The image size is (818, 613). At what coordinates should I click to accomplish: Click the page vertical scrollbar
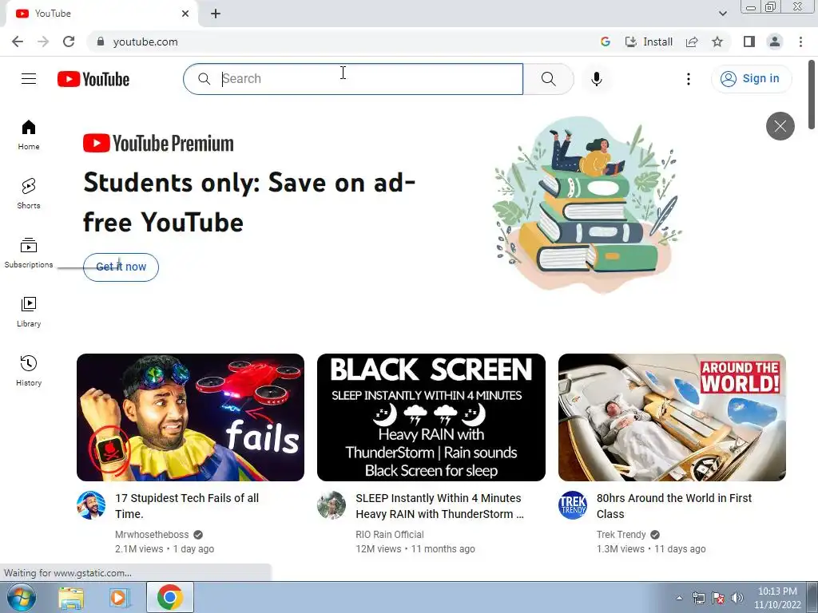coord(812,94)
